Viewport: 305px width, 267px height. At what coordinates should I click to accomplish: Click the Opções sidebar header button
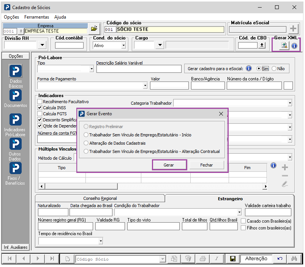16,56
